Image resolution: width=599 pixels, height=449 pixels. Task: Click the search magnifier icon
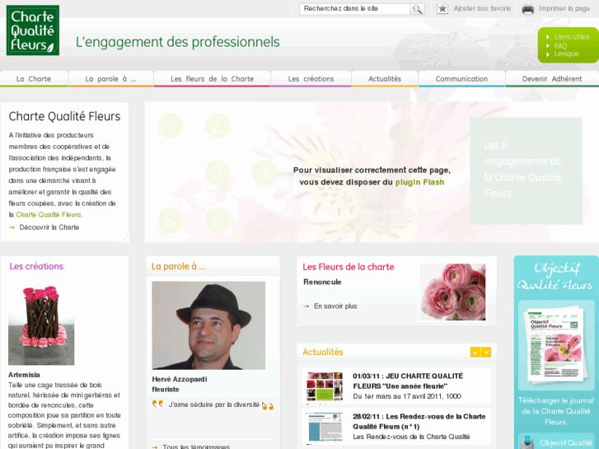point(417,9)
